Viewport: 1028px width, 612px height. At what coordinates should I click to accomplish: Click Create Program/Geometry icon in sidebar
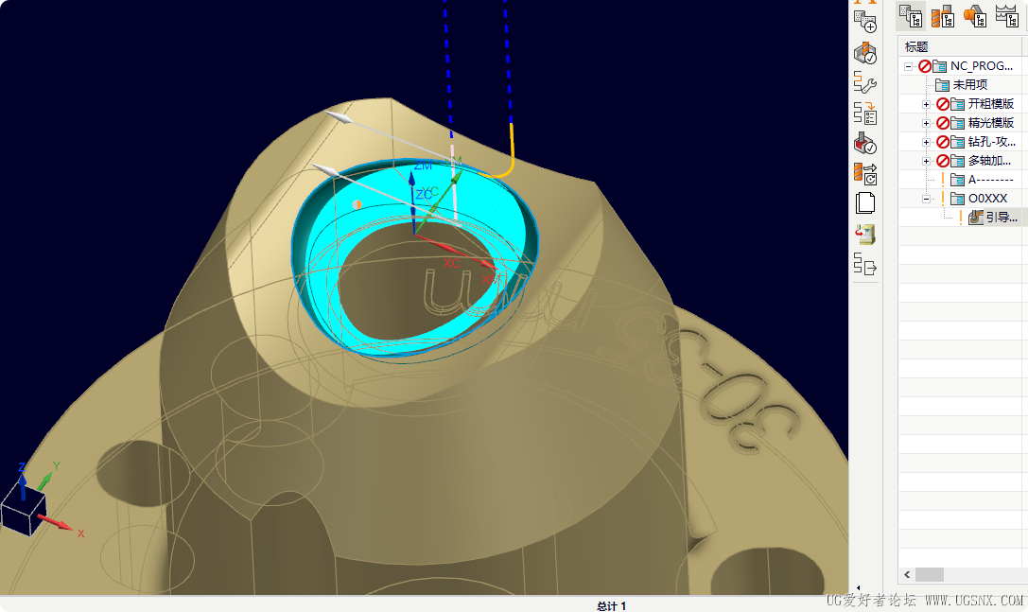tap(865, 22)
